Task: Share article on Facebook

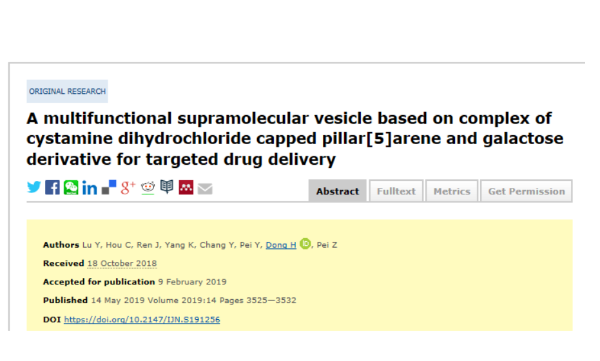Action: click(x=52, y=187)
